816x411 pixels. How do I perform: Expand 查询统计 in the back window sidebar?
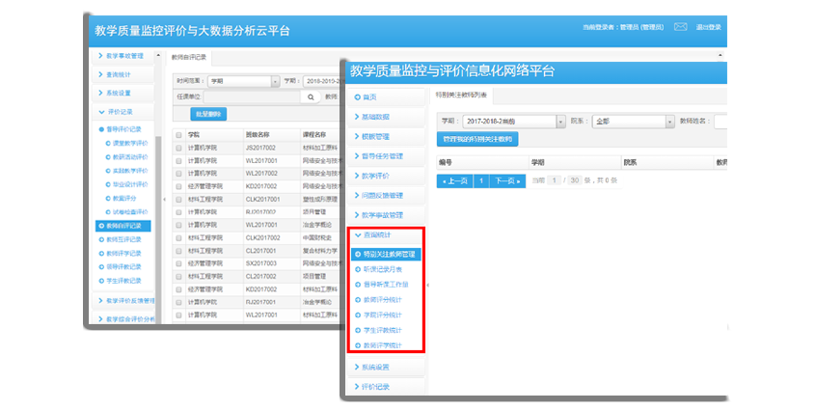point(122,75)
